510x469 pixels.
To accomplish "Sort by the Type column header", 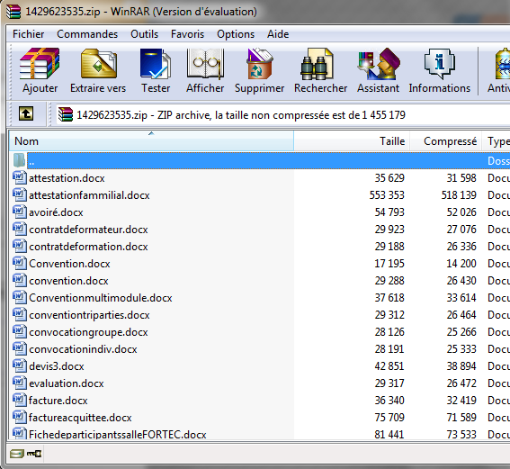I will [497, 141].
